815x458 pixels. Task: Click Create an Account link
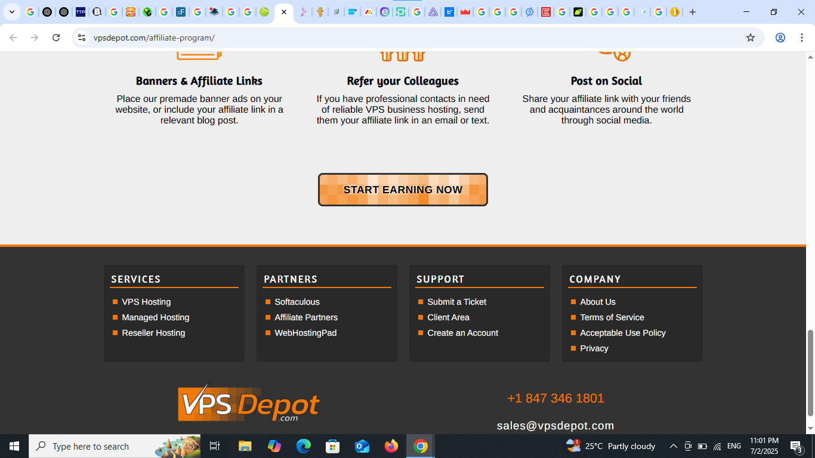463,333
